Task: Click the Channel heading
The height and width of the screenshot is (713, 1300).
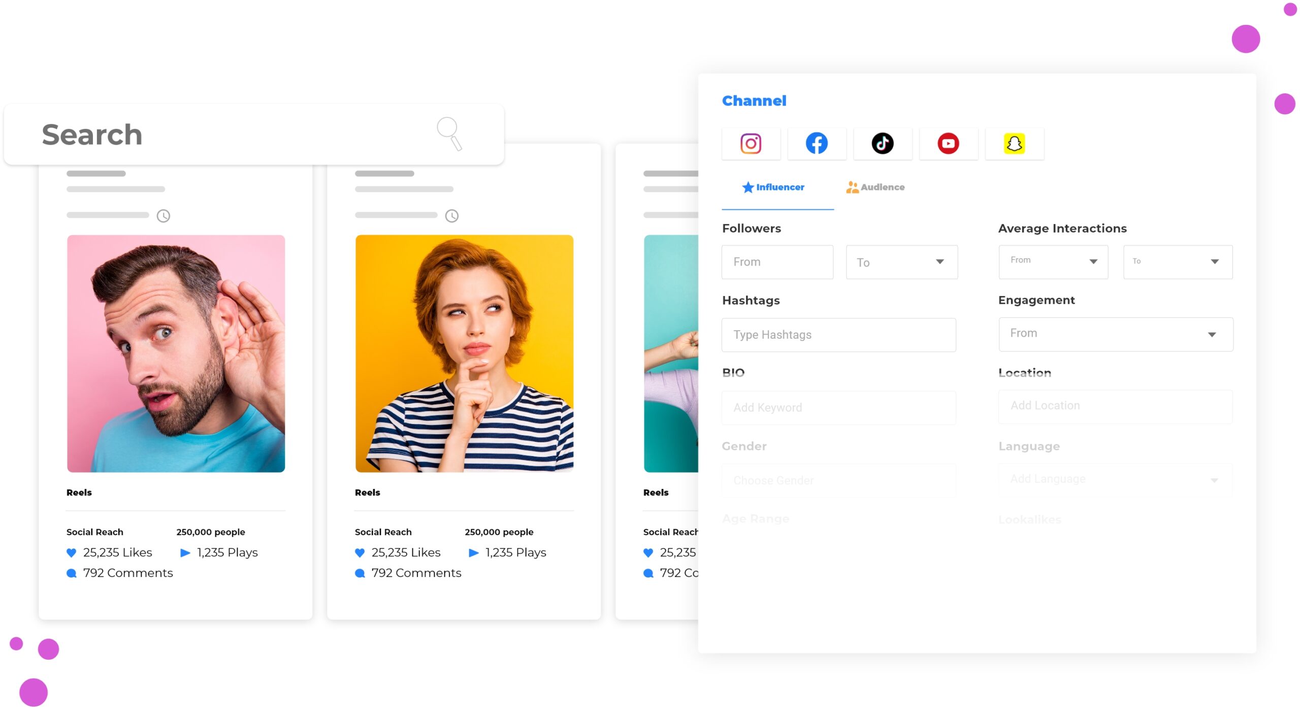Action: [754, 101]
